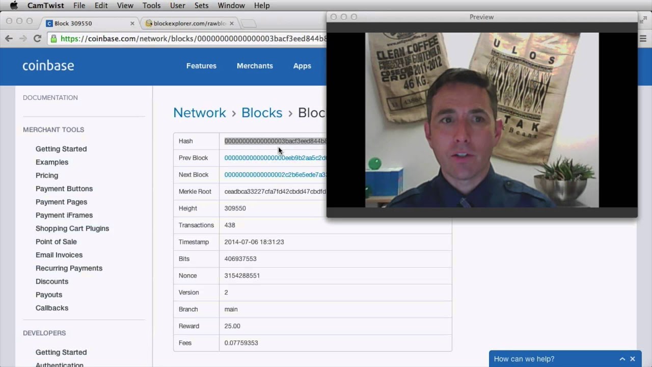Click the Height value 309550
This screenshot has width=652, height=367.
235,208
